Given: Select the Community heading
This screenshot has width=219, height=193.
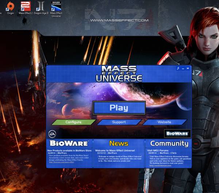Looking at the screenshot, I should pos(169,143).
